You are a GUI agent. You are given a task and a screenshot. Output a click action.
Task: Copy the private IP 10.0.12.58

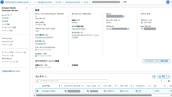coord(142,22)
